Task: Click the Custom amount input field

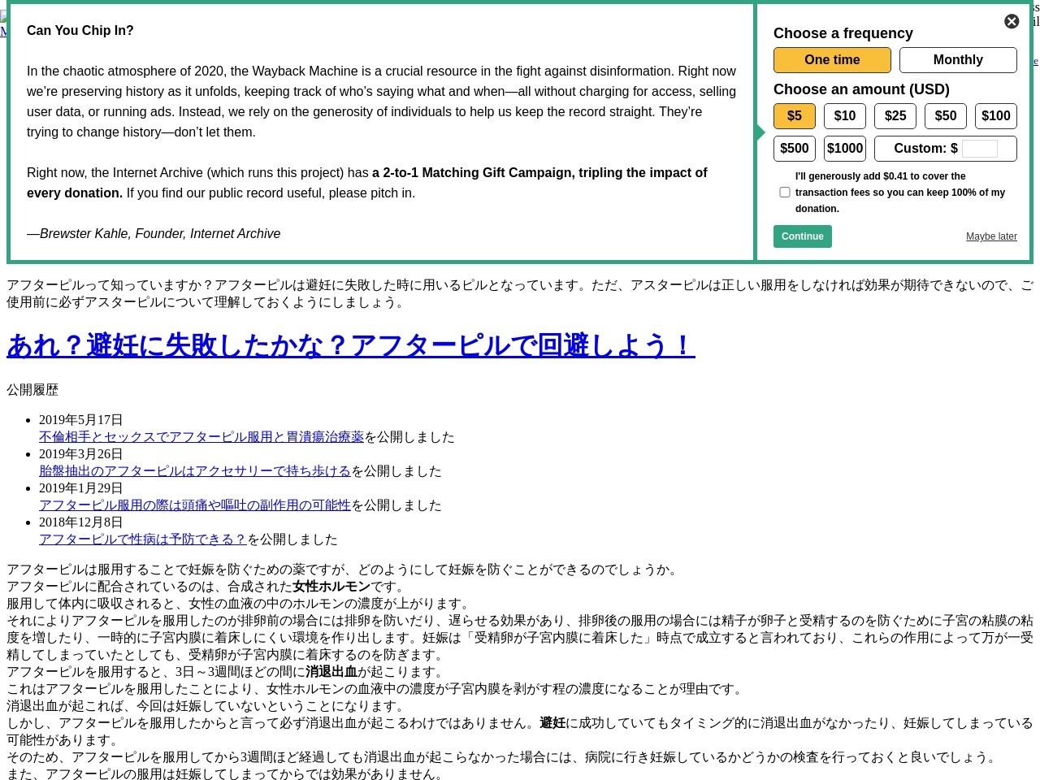Action: tap(979, 149)
